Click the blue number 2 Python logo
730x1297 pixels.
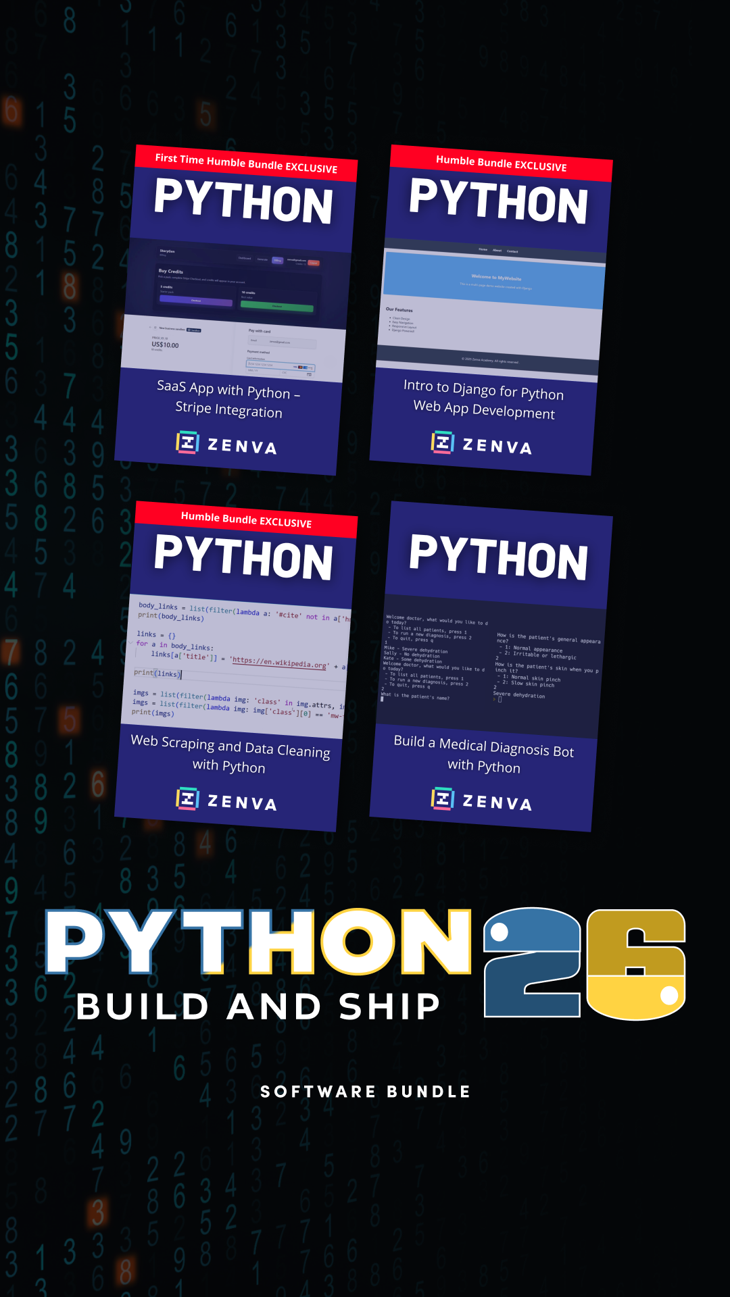(x=532, y=963)
